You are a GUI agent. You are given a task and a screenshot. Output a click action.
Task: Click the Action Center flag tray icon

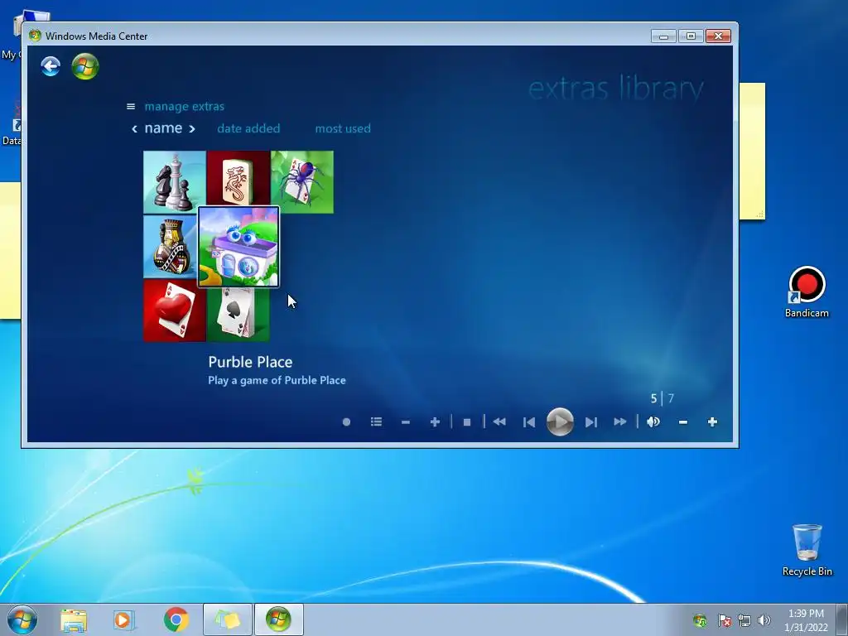point(724,620)
